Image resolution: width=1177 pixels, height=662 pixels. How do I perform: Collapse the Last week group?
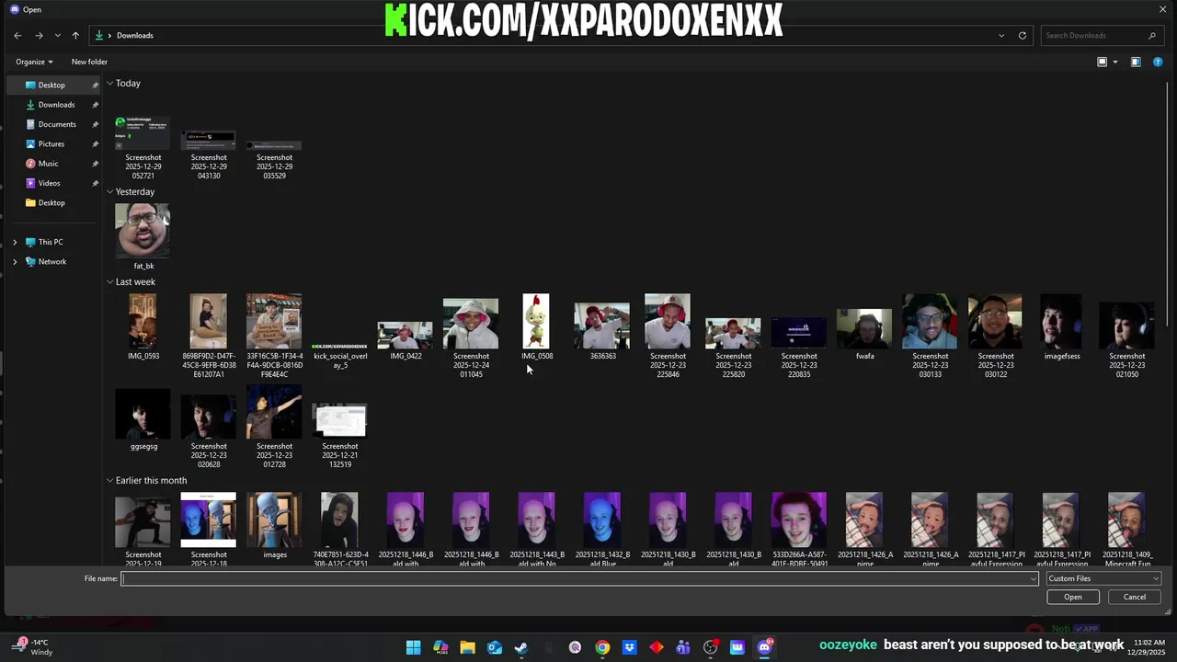109,281
